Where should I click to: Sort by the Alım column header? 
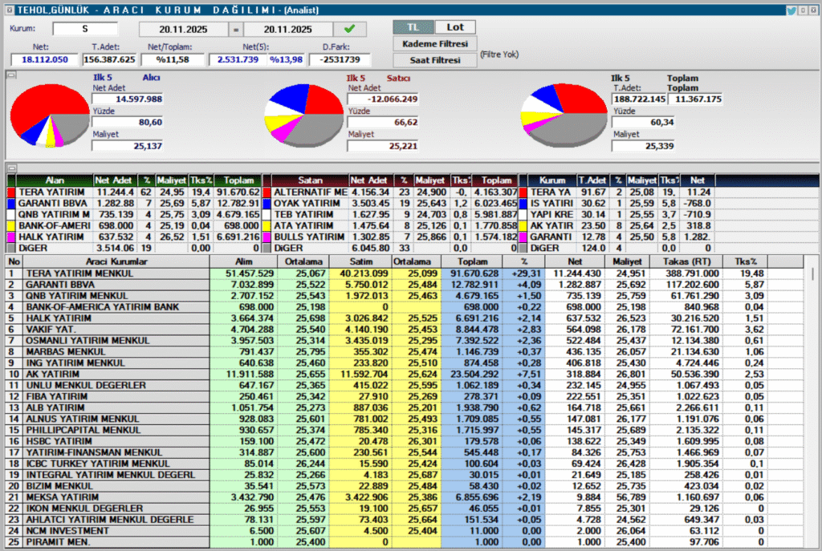point(243,261)
